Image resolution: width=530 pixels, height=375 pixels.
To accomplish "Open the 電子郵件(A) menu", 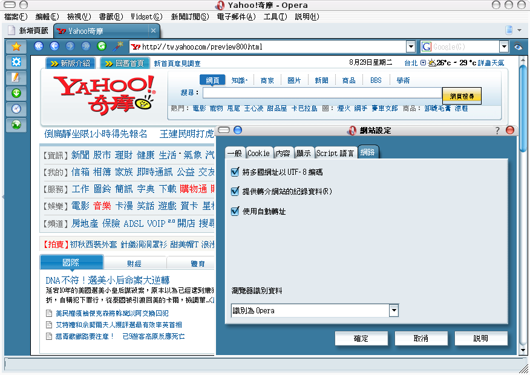I will point(237,16).
